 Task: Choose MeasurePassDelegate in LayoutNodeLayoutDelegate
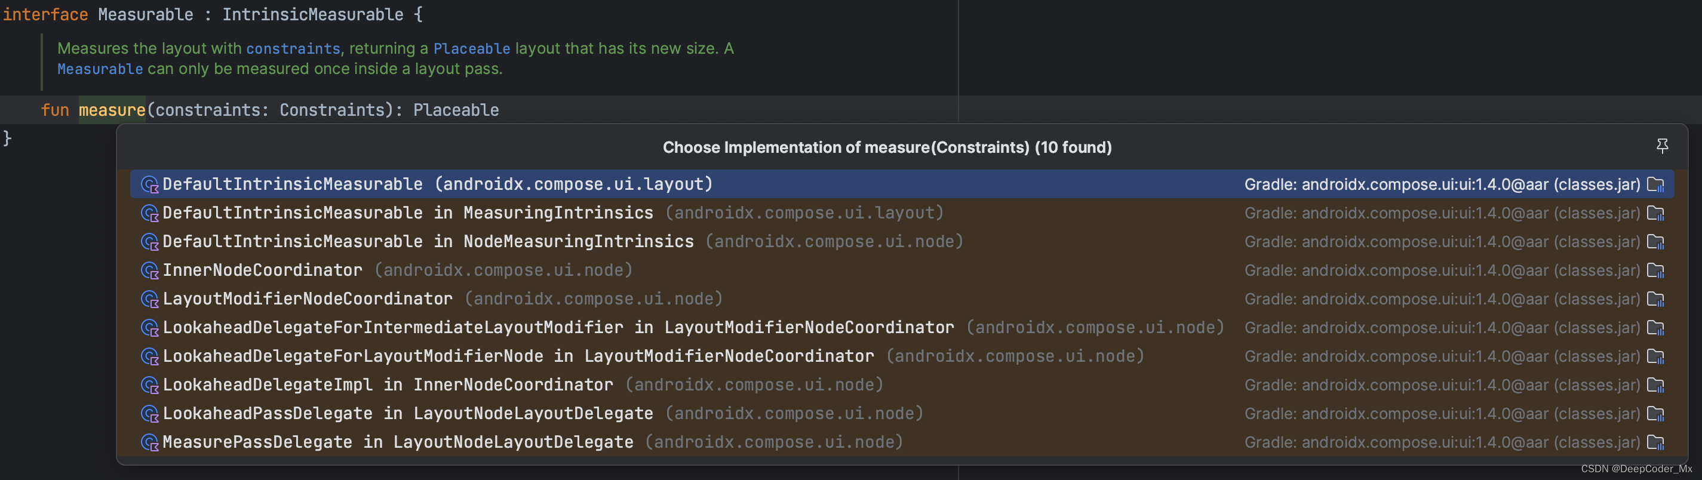point(902,442)
